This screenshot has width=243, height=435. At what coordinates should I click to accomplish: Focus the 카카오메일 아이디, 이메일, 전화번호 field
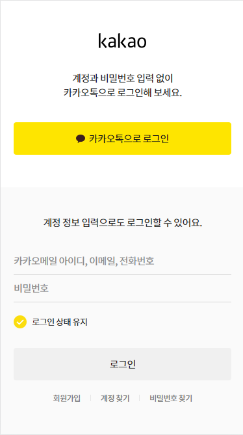tap(122, 261)
